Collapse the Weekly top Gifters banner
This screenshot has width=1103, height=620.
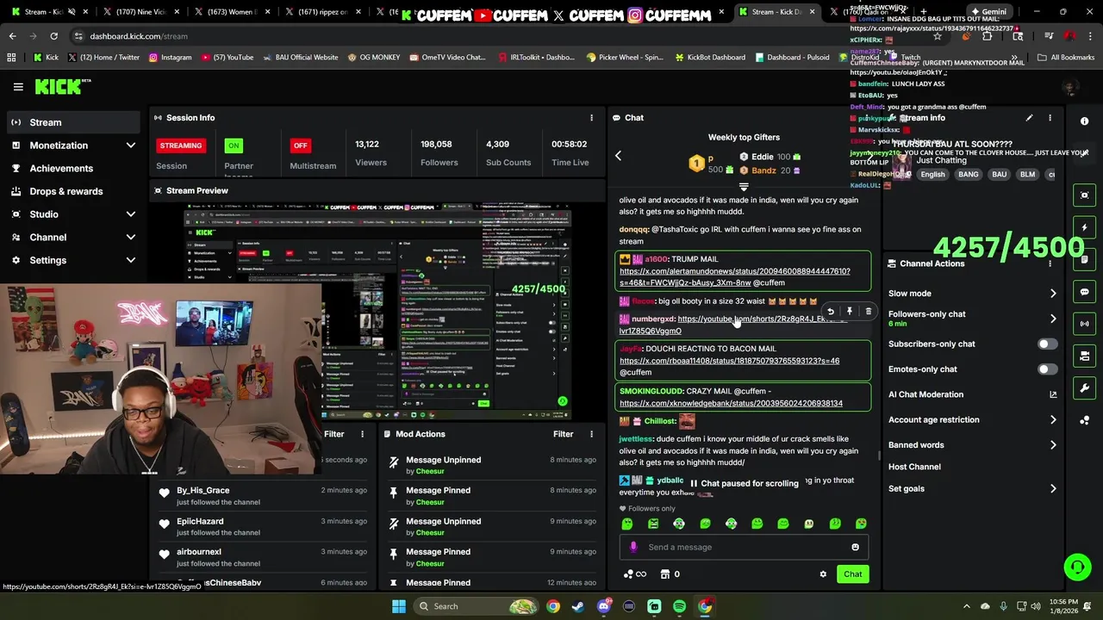pyautogui.click(x=744, y=186)
